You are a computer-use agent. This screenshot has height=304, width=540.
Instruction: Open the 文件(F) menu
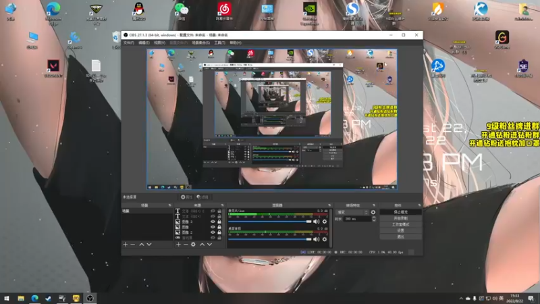pos(128,43)
